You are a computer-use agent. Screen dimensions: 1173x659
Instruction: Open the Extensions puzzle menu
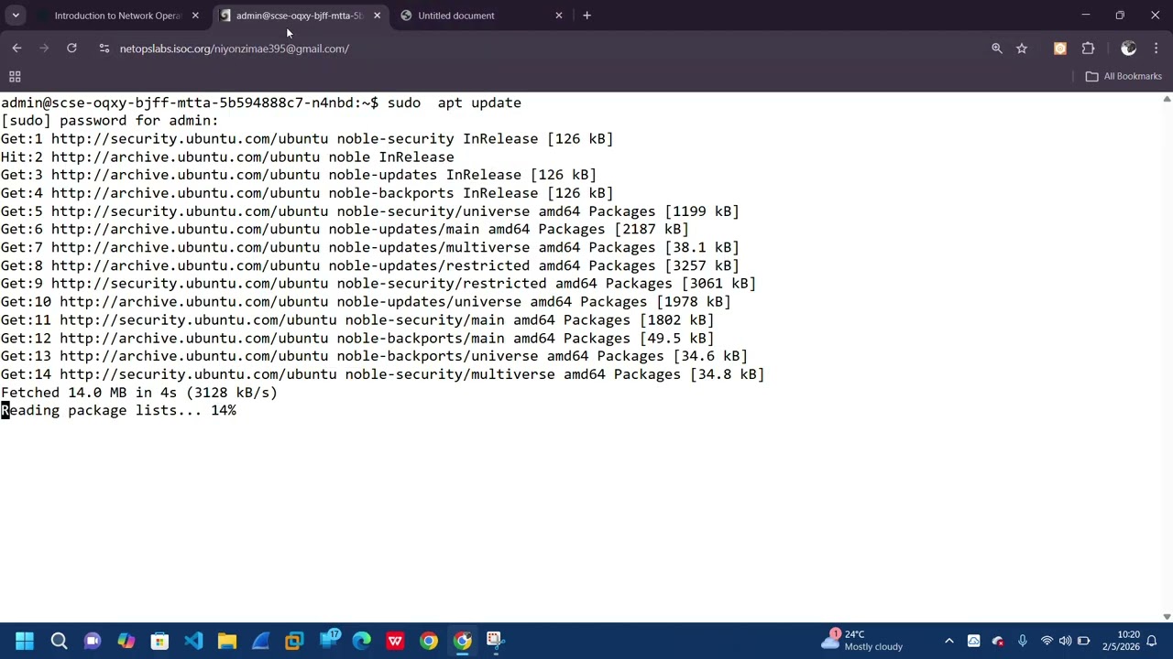point(1089,49)
